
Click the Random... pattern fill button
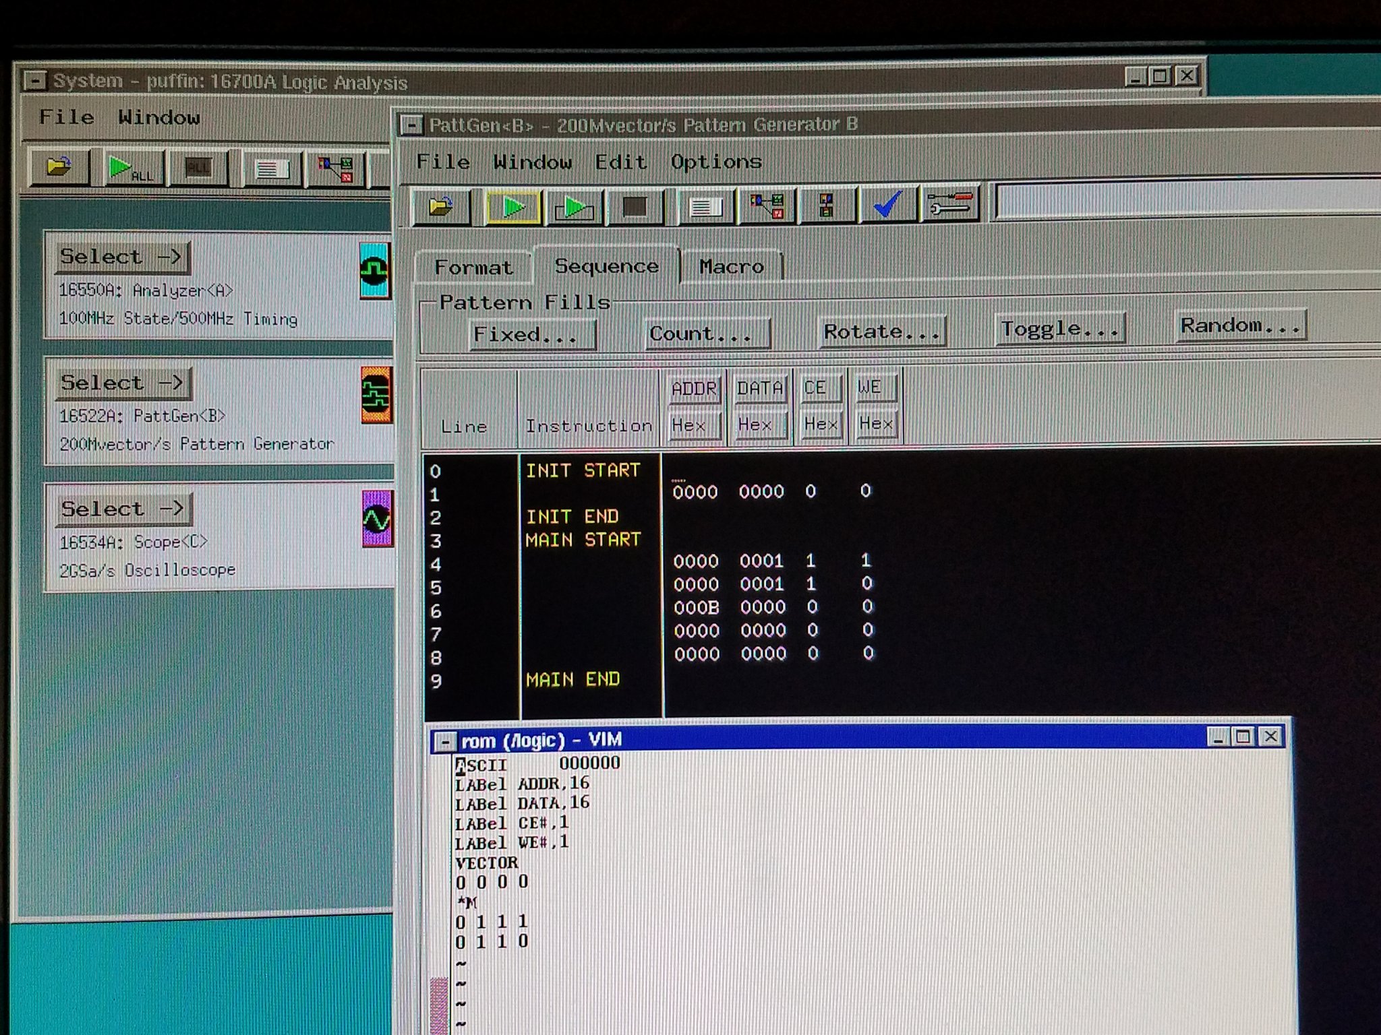pos(1241,325)
